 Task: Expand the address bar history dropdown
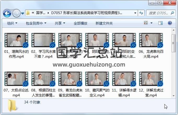[x=135, y=13]
